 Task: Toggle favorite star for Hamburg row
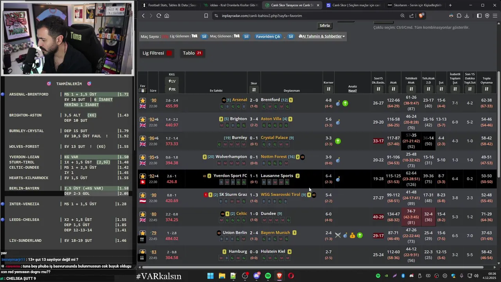142,252
